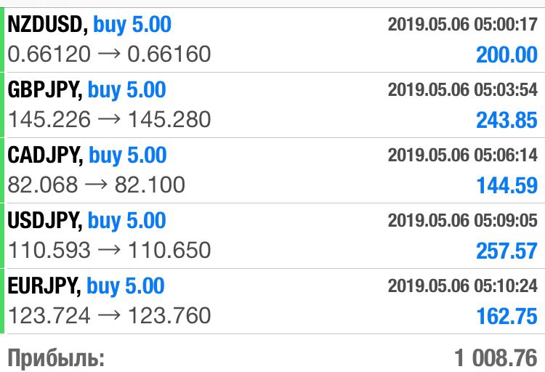Select the USDJPY buy 5.00 trade

tap(272, 235)
